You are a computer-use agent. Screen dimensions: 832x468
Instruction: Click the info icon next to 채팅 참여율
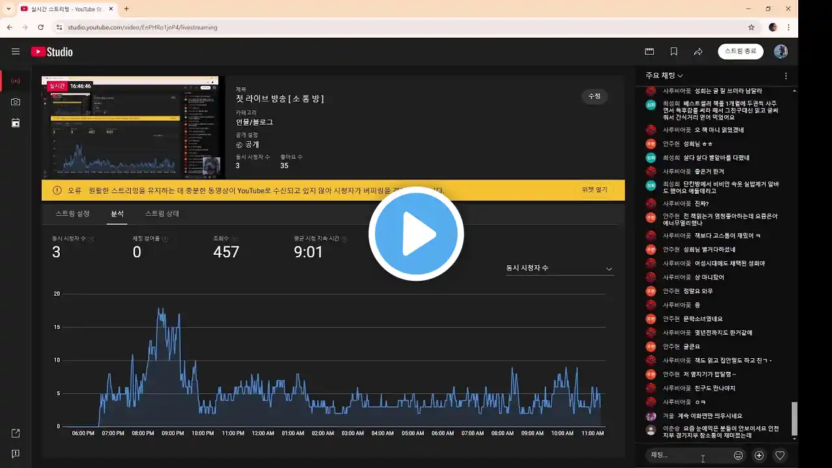[x=165, y=239]
